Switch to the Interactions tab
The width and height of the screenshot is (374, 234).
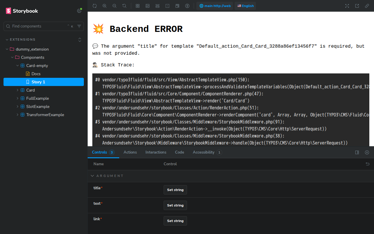click(156, 152)
